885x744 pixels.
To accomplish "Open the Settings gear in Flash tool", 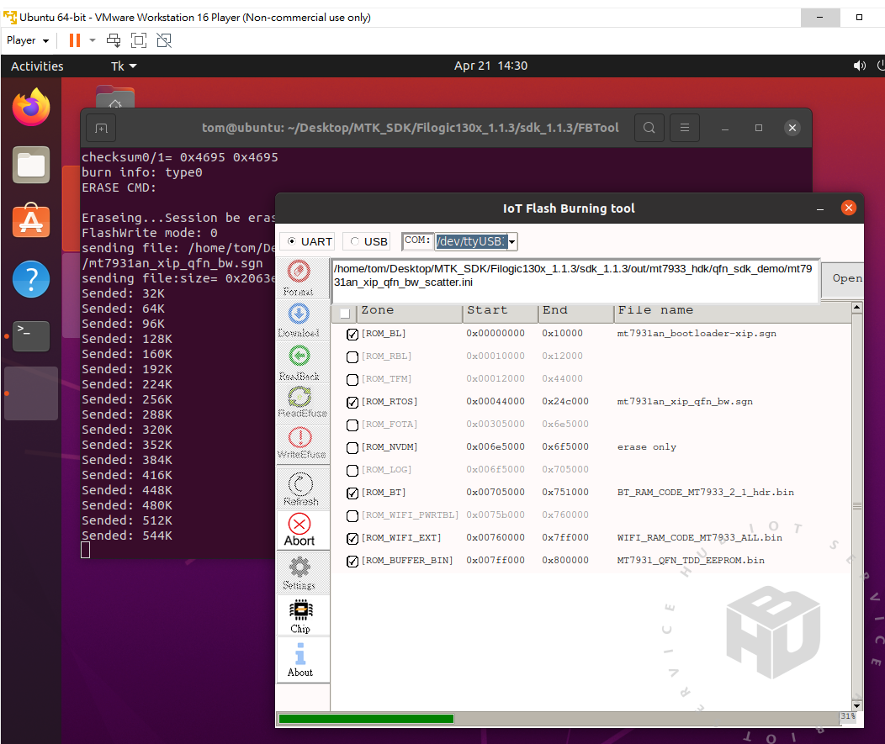I will pos(299,573).
